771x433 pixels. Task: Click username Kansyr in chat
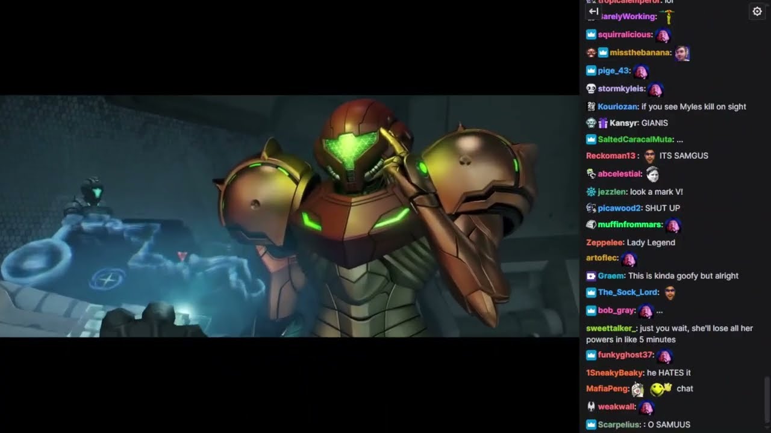click(623, 123)
